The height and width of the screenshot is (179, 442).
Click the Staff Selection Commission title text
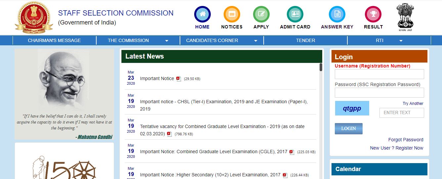click(116, 13)
